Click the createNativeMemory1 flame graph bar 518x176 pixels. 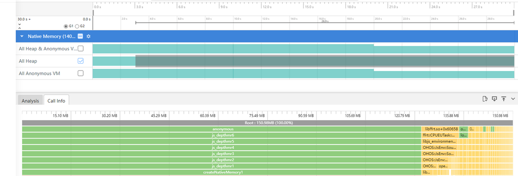pos(223,172)
